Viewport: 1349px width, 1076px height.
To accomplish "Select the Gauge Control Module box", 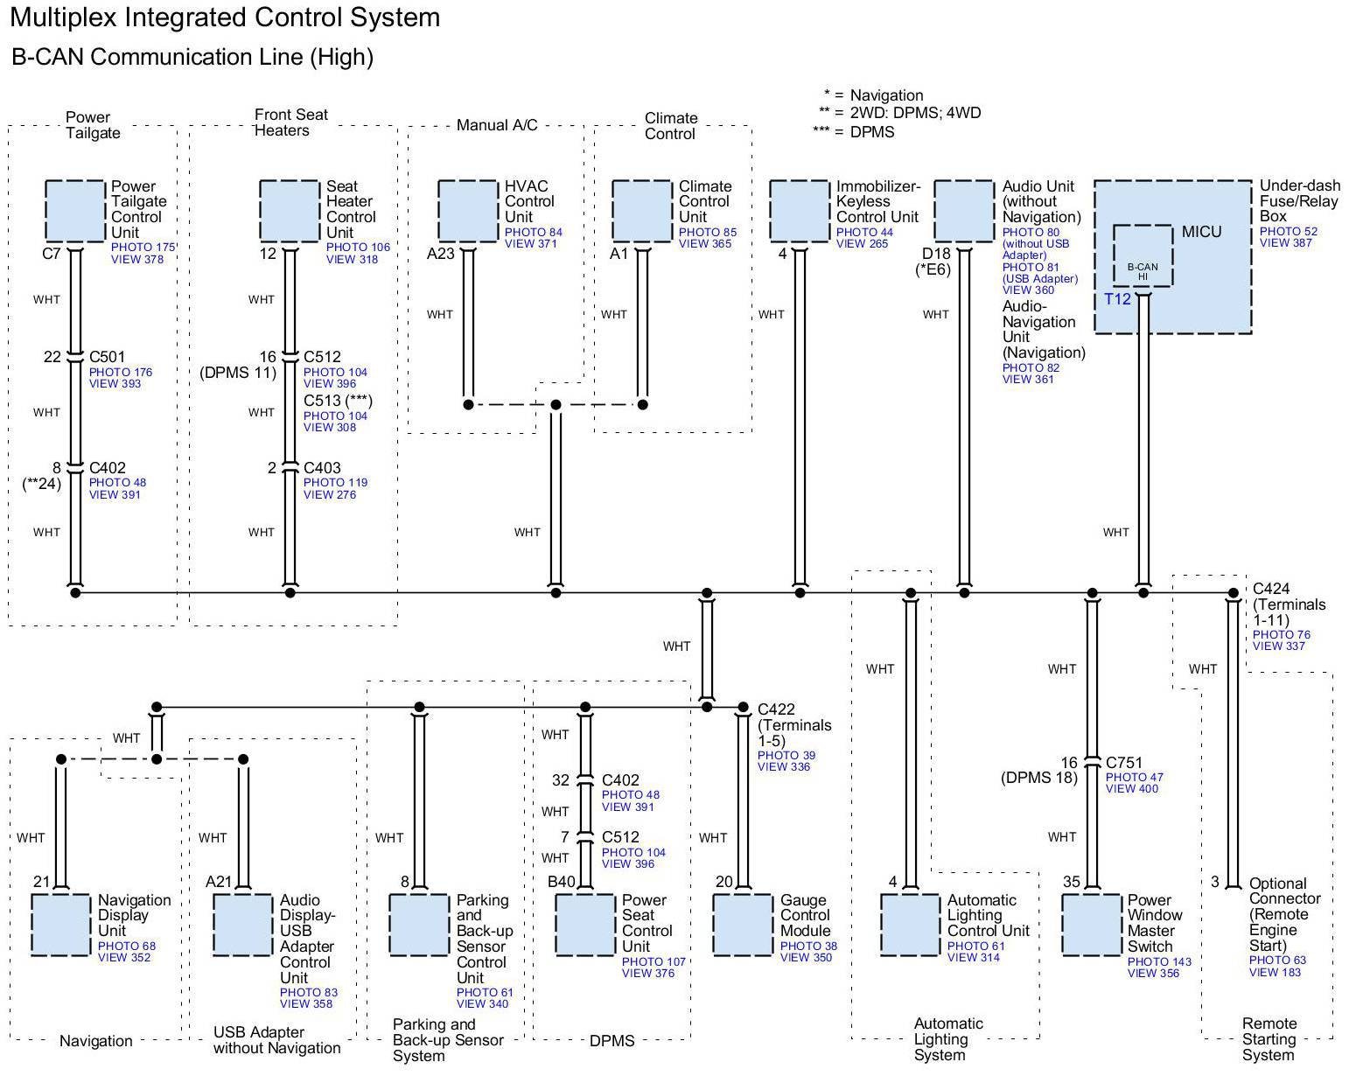I will point(743,925).
